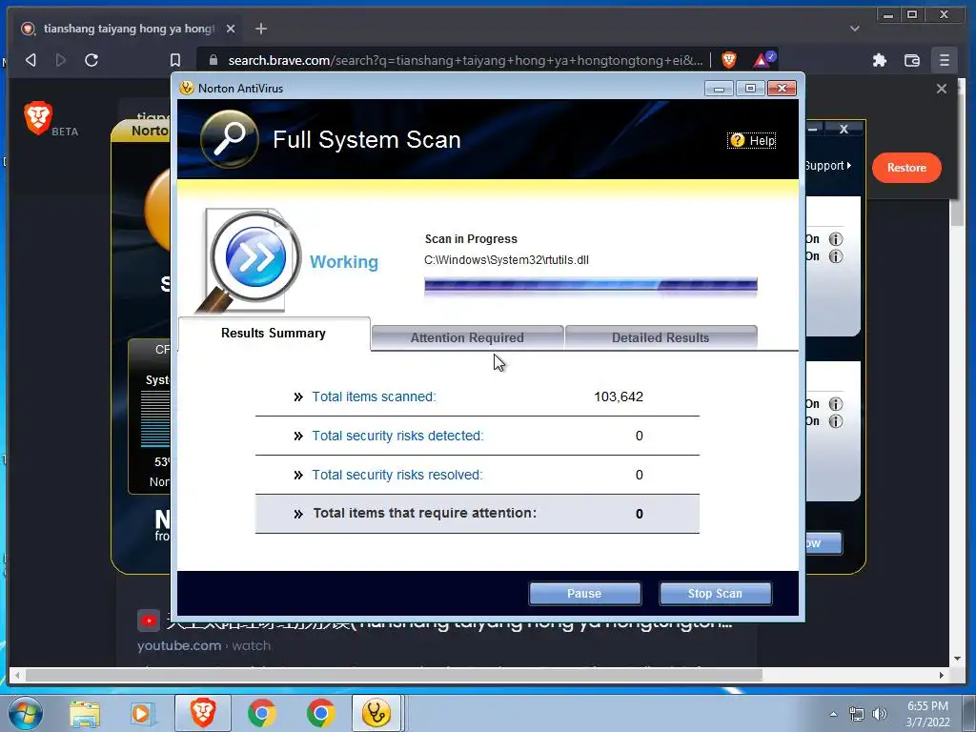The height and width of the screenshot is (732, 976).
Task: Open the Windows Start menu
Action: pos(26,713)
